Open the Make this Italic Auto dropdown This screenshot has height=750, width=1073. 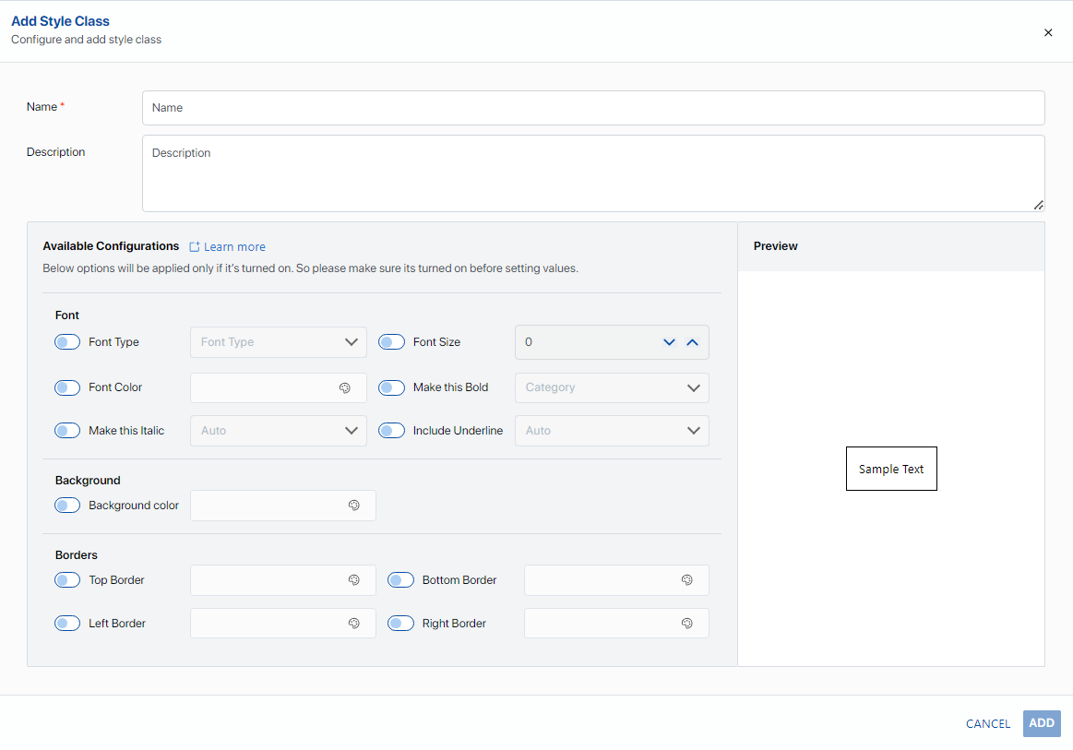[279, 431]
